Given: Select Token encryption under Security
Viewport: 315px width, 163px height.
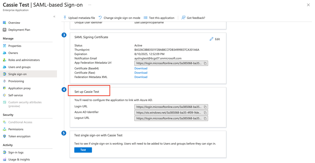Looking at the screenshot, I should coord(19,136).
